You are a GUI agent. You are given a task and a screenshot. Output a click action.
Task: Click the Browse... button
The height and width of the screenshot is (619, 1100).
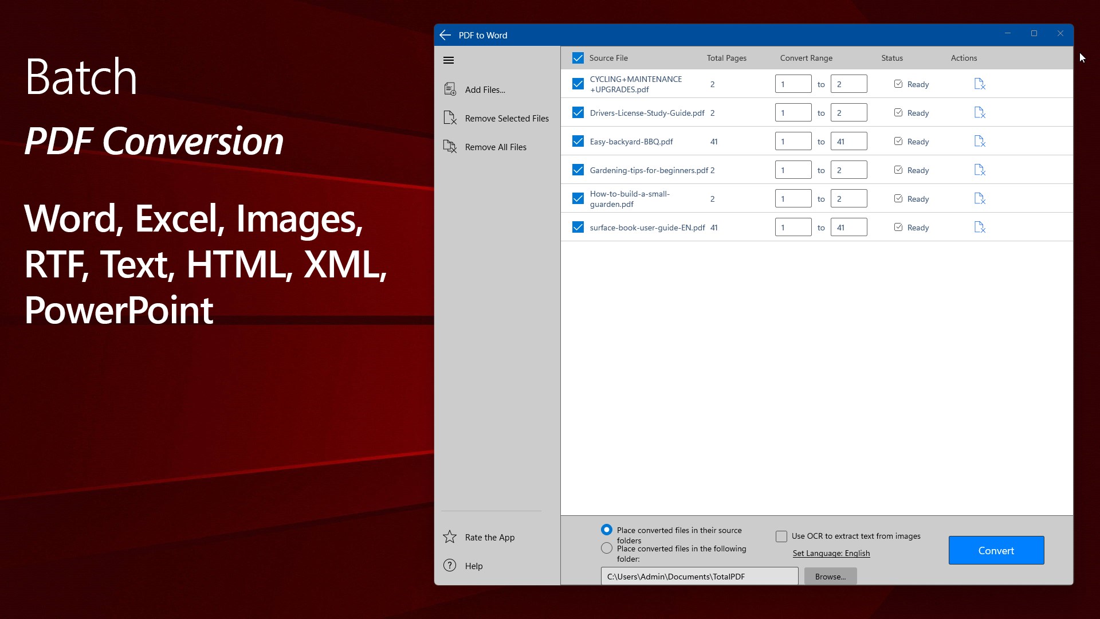(830, 577)
